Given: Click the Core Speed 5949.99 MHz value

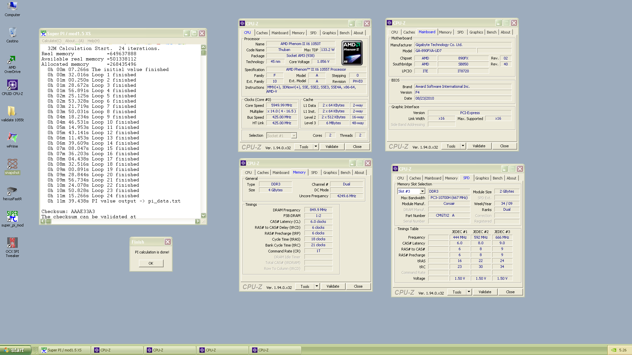Looking at the screenshot, I should point(282,106).
